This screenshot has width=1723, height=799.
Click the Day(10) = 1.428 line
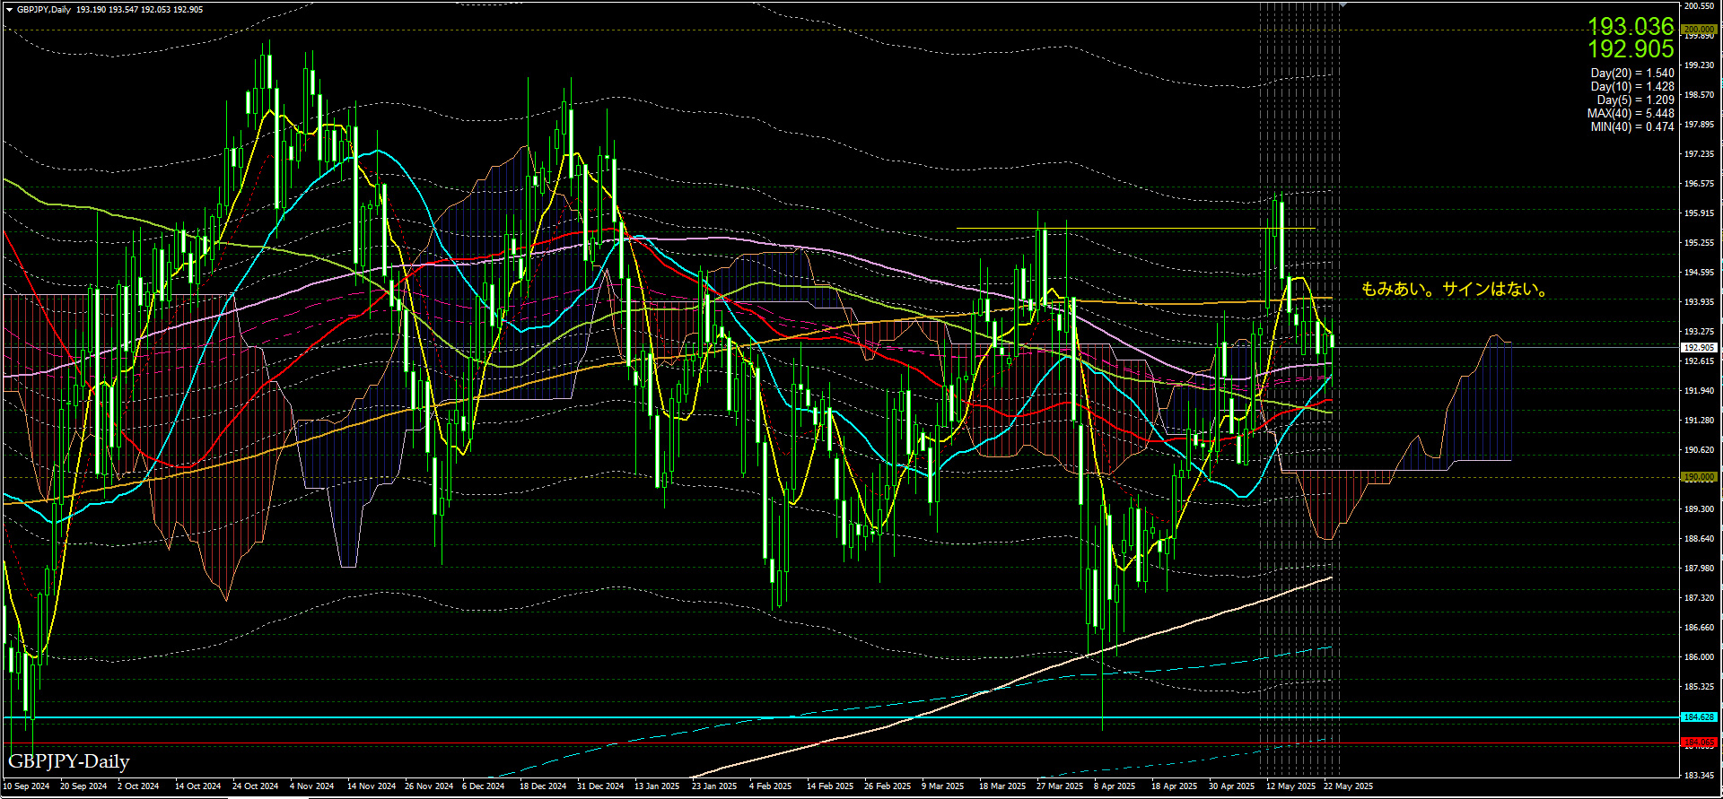tap(1632, 87)
